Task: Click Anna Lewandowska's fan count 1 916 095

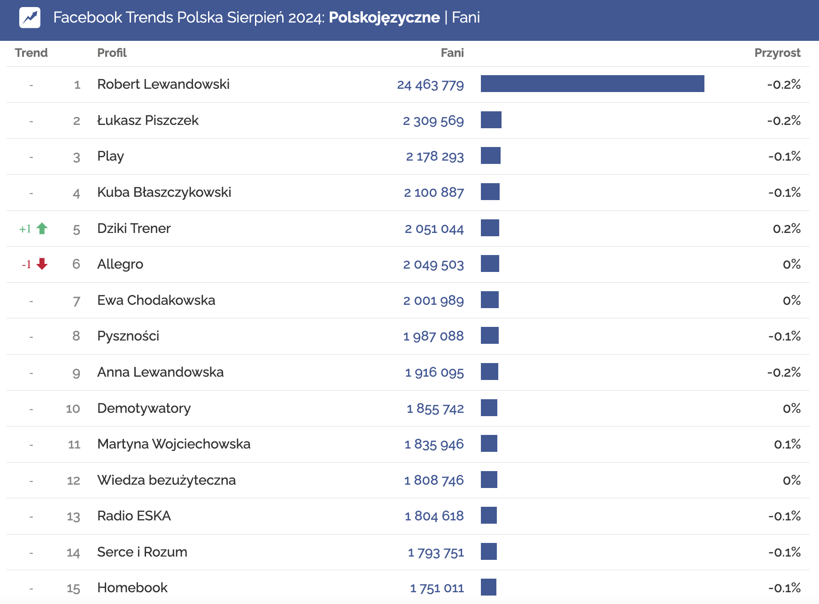Action: (434, 372)
